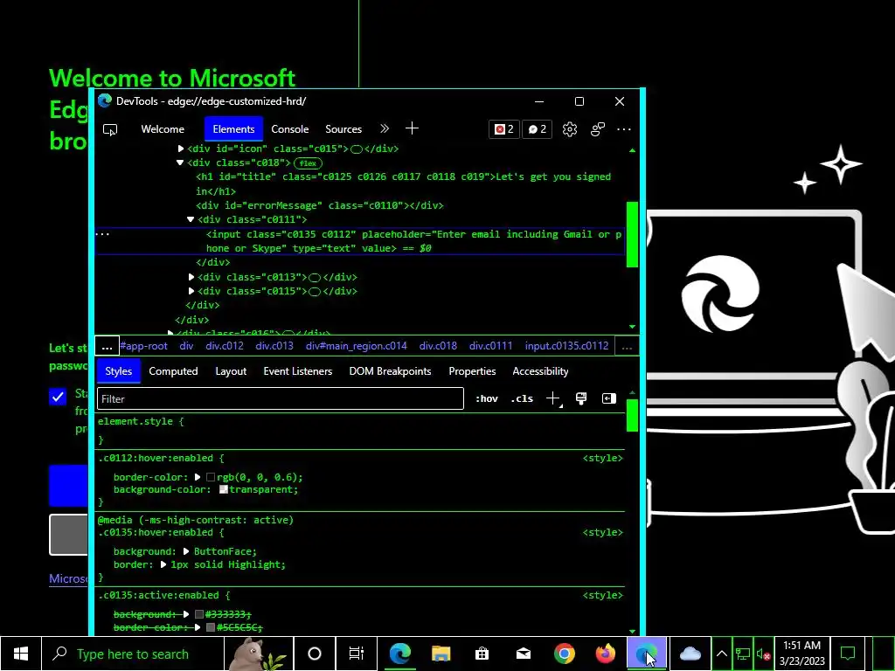This screenshot has height=671, width=895.
Task: Select the div id="errorMessage" element row
Action: [320, 205]
